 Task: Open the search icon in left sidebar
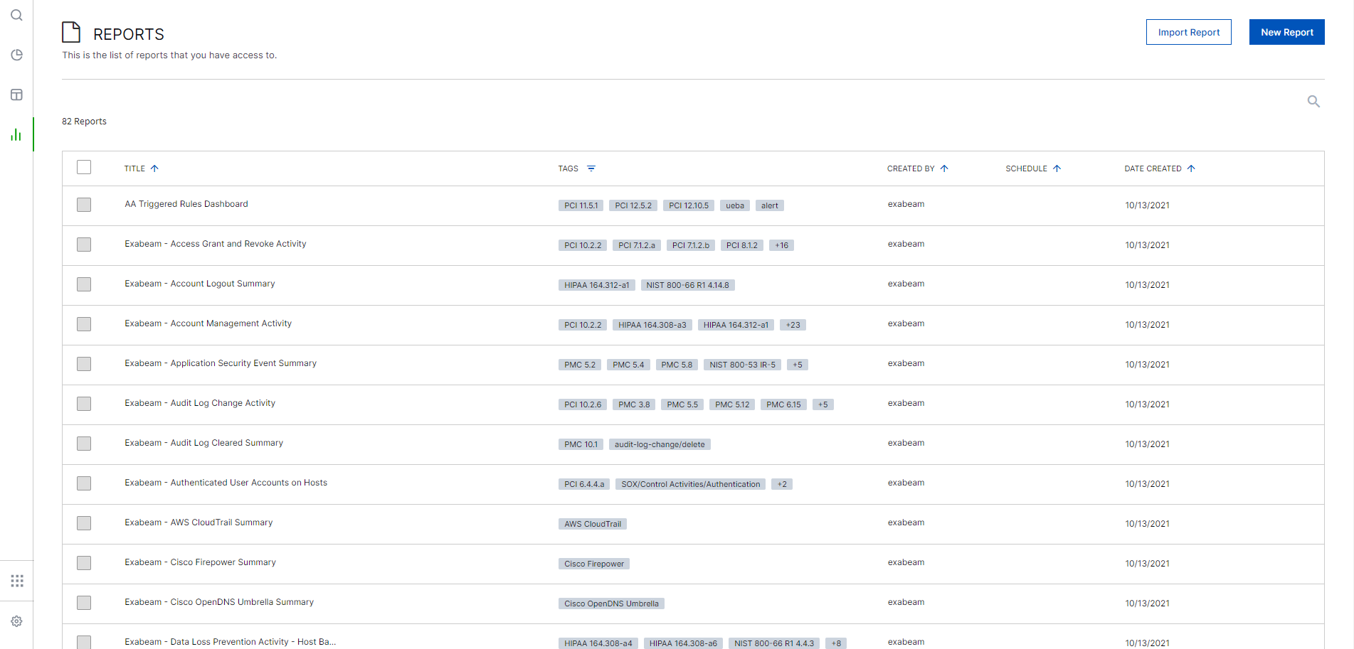click(x=16, y=15)
